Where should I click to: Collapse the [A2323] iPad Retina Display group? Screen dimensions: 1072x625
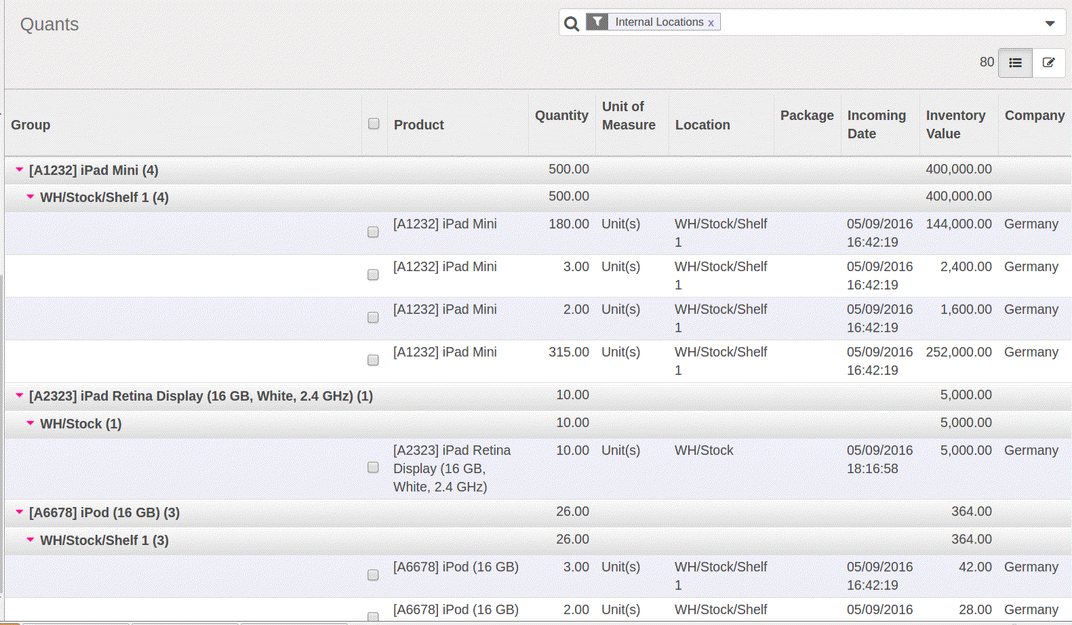point(20,395)
